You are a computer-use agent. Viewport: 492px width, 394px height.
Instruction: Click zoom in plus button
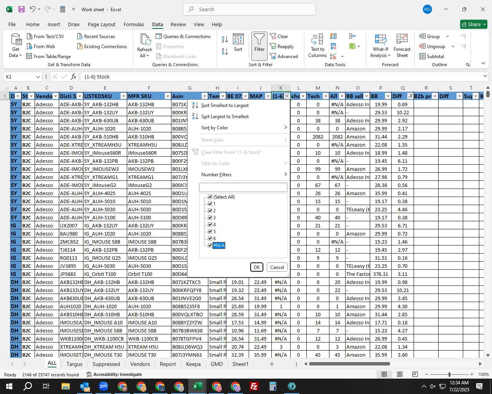472,374
